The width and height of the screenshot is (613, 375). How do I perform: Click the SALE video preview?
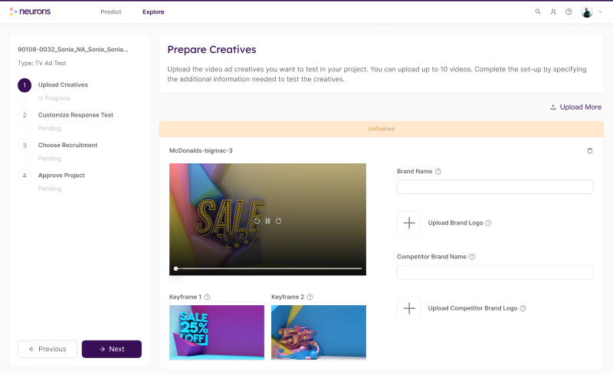pyautogui.click(x=267, y=219)
